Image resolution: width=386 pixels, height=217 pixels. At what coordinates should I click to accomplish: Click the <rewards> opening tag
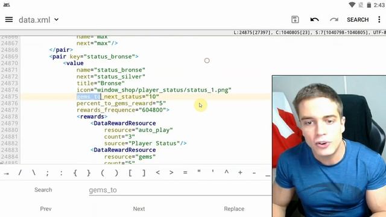tap(92, 116)
